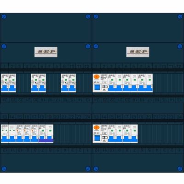The height and width of the screenshot is (184, 184).
Task: Toggle the middle breaker pair in upper-left row
Action: click(x=38, y=88)
